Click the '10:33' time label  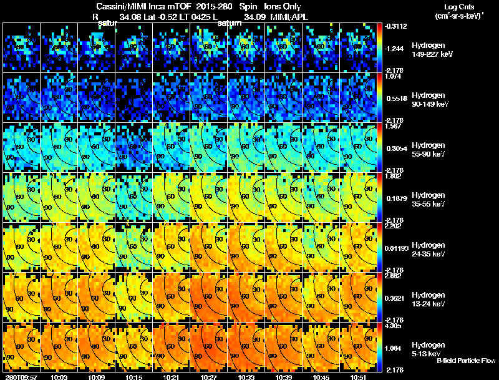point(246,377)
